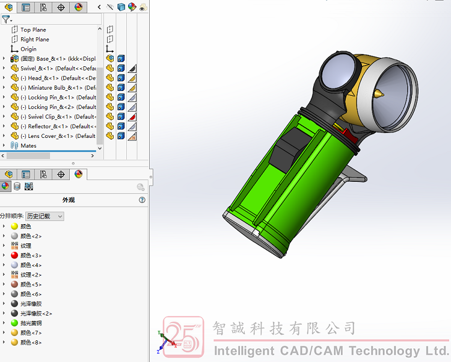Click Appearances column header icon

[132, 7]
